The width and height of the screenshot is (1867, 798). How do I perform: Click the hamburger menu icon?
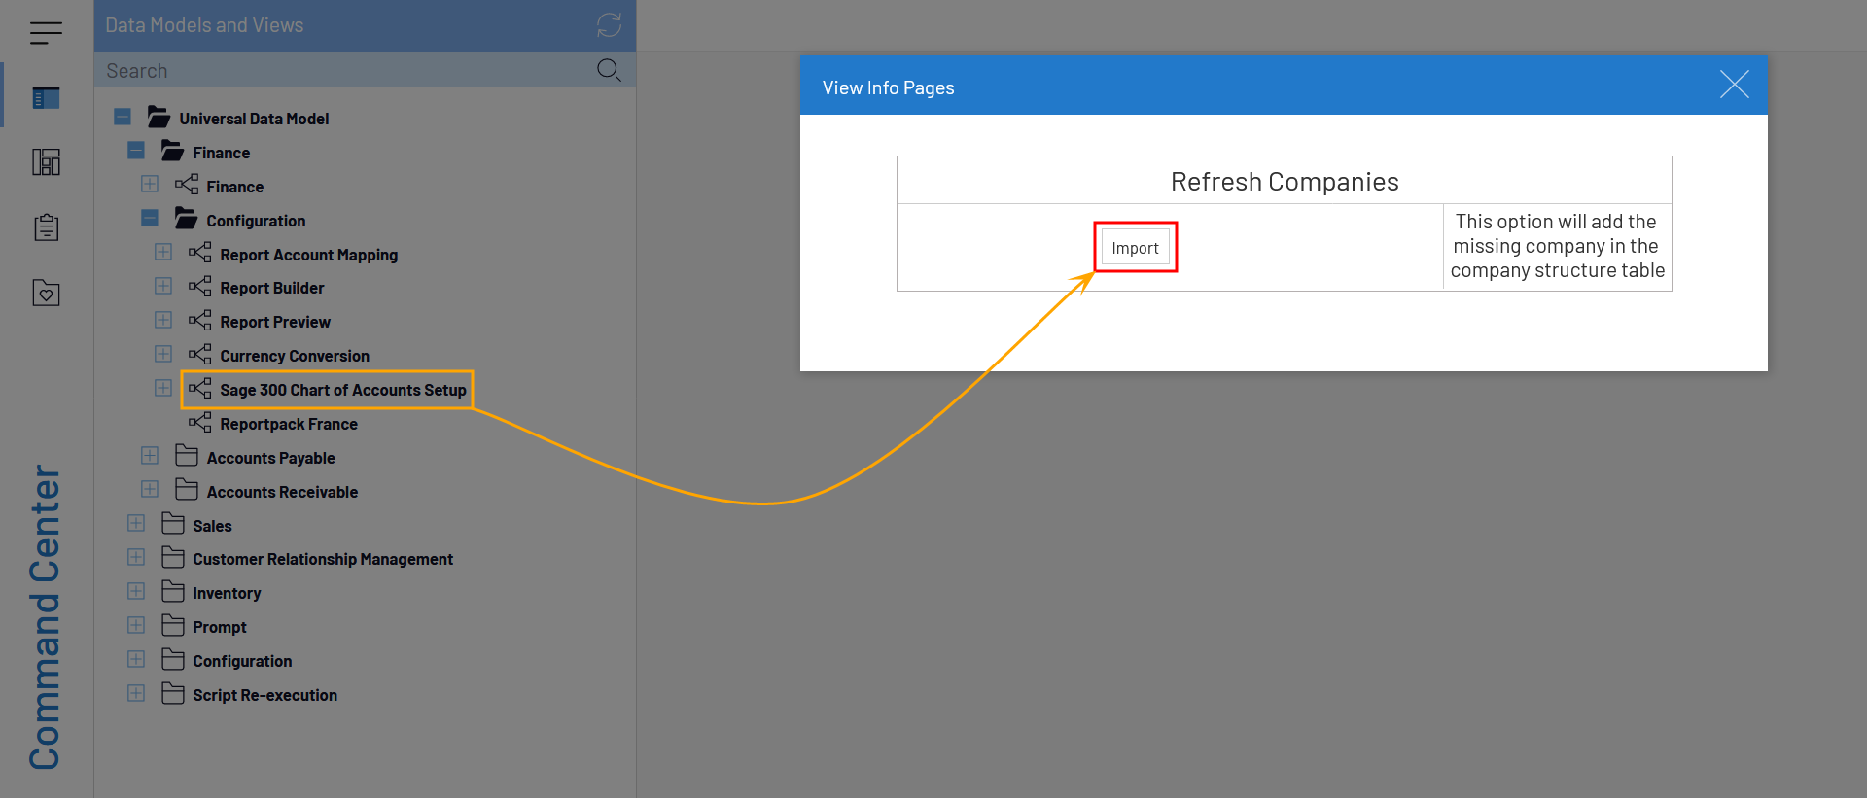[46, 33]
